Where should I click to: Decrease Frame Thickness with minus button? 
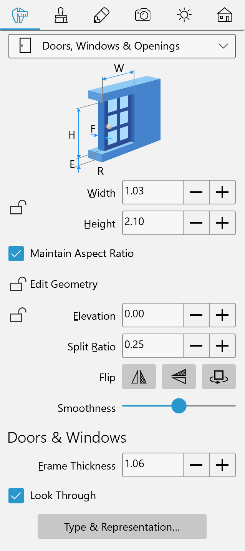(x=196, y=465)
